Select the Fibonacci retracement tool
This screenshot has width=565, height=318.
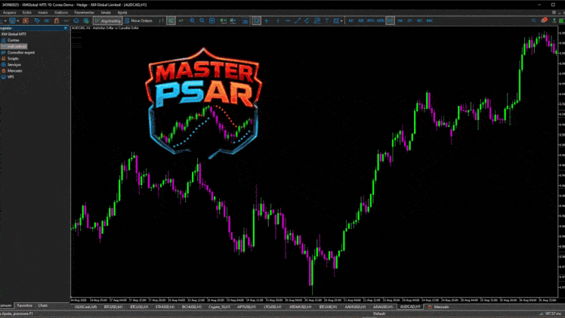point(316,20)
